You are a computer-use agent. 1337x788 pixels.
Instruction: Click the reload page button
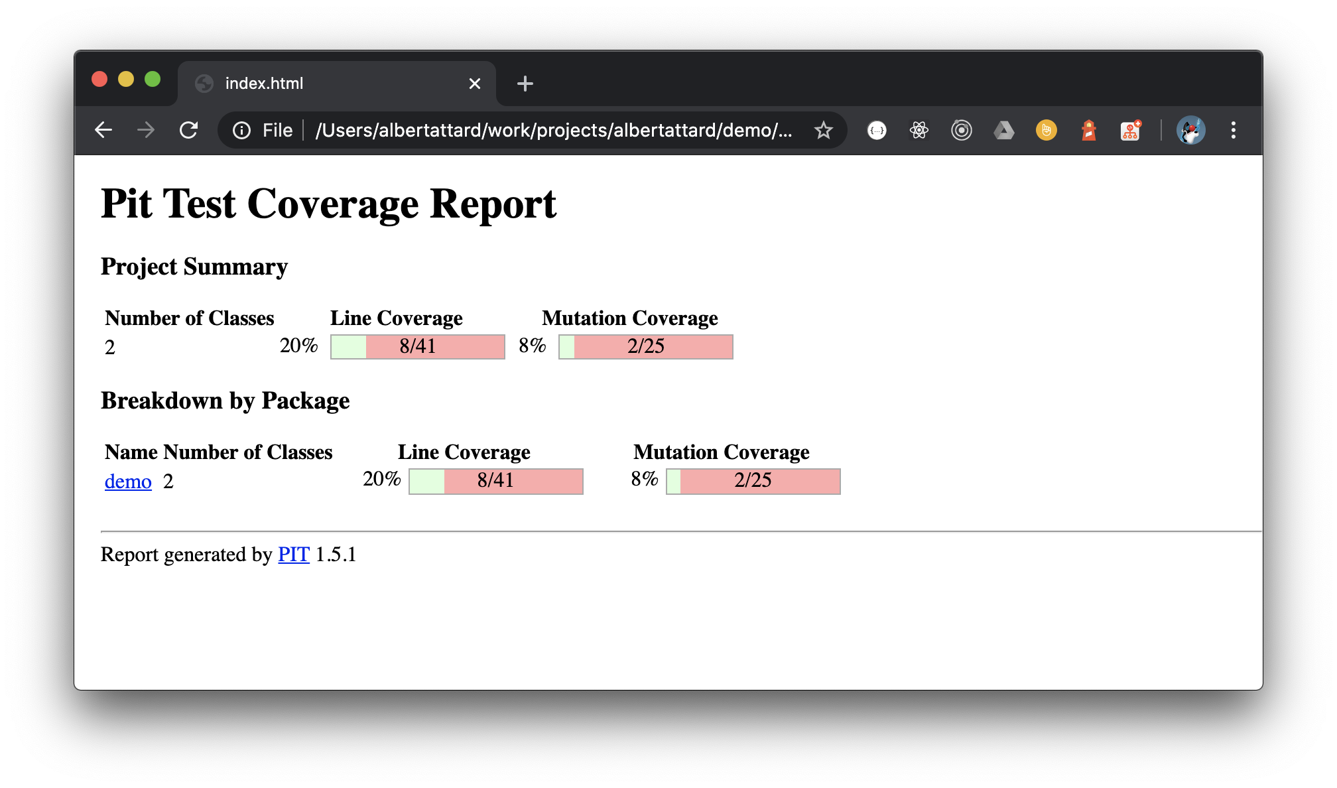click(x=190, y=131)
